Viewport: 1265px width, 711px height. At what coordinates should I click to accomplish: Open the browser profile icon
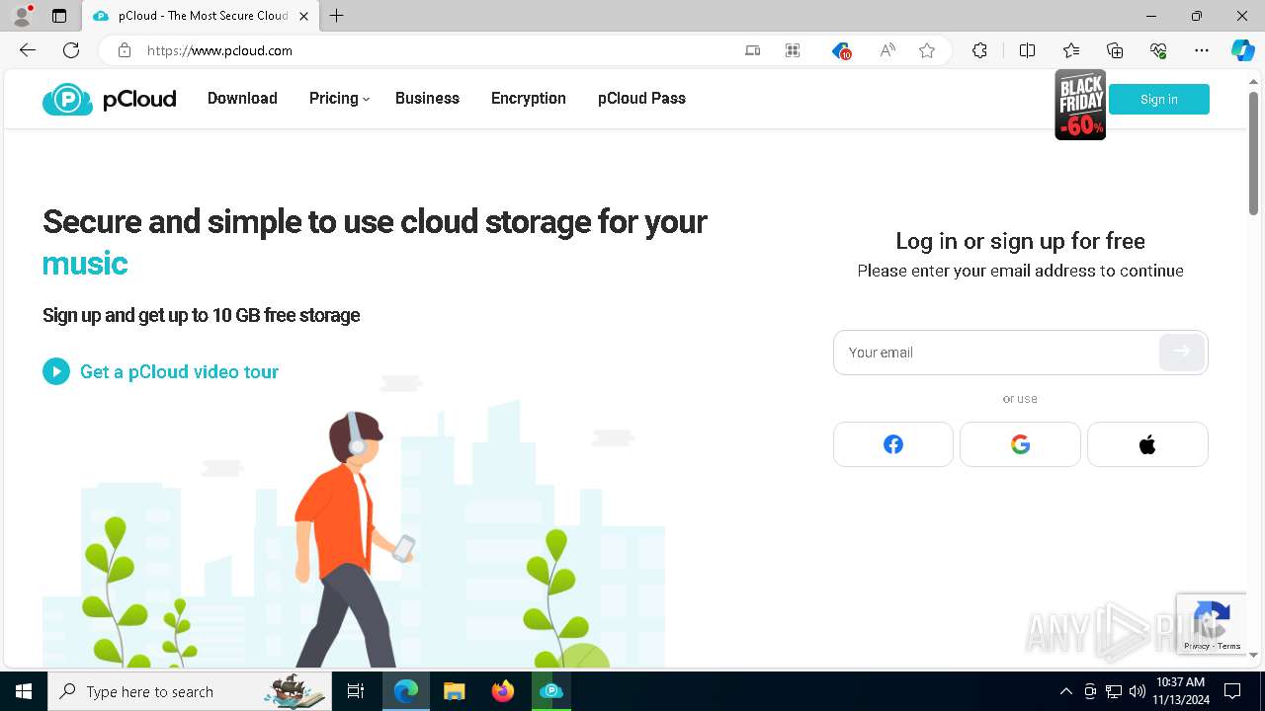22,16
